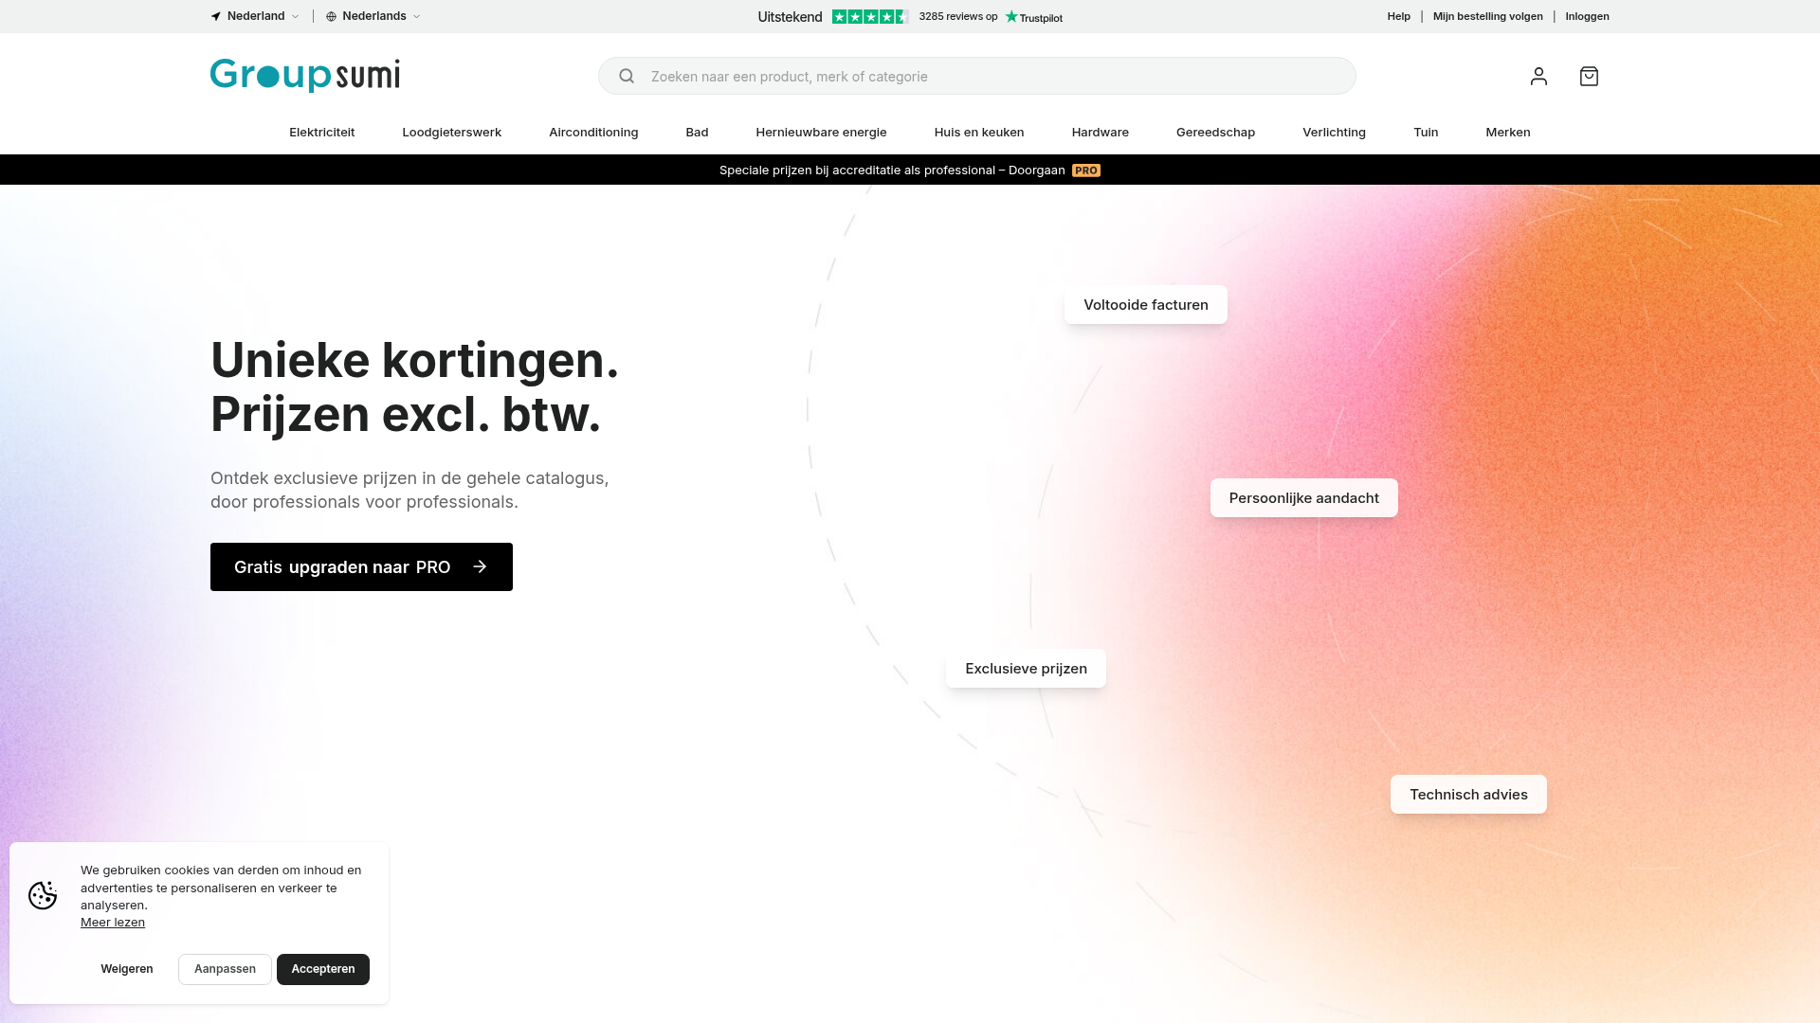This screenshot has width=1820, height=1023.
Task: Click the location arrow beside Nederland
Action: pyautogui.click(x=216, y=16)
